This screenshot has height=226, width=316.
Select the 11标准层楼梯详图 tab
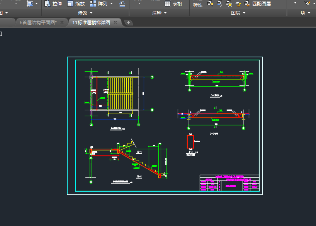[91, 22]
